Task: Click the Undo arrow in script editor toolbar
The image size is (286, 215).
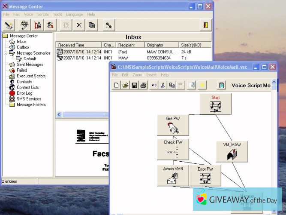Action: pyautogui.click(x=154, y=85)
